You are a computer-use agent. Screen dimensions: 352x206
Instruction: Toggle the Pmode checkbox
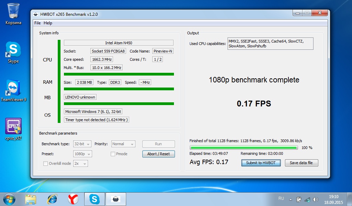pos(113,154)
